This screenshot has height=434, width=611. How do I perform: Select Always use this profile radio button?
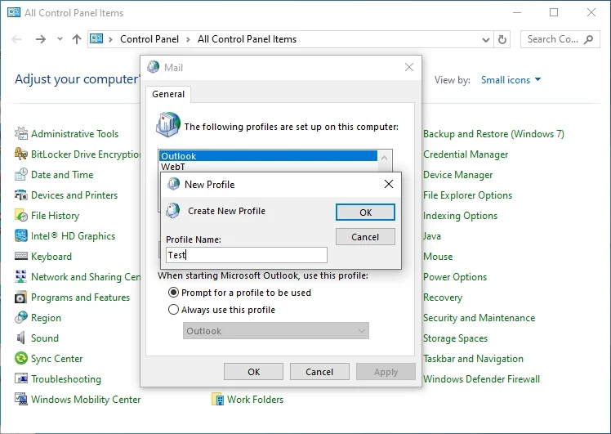(x=173, y=310)
